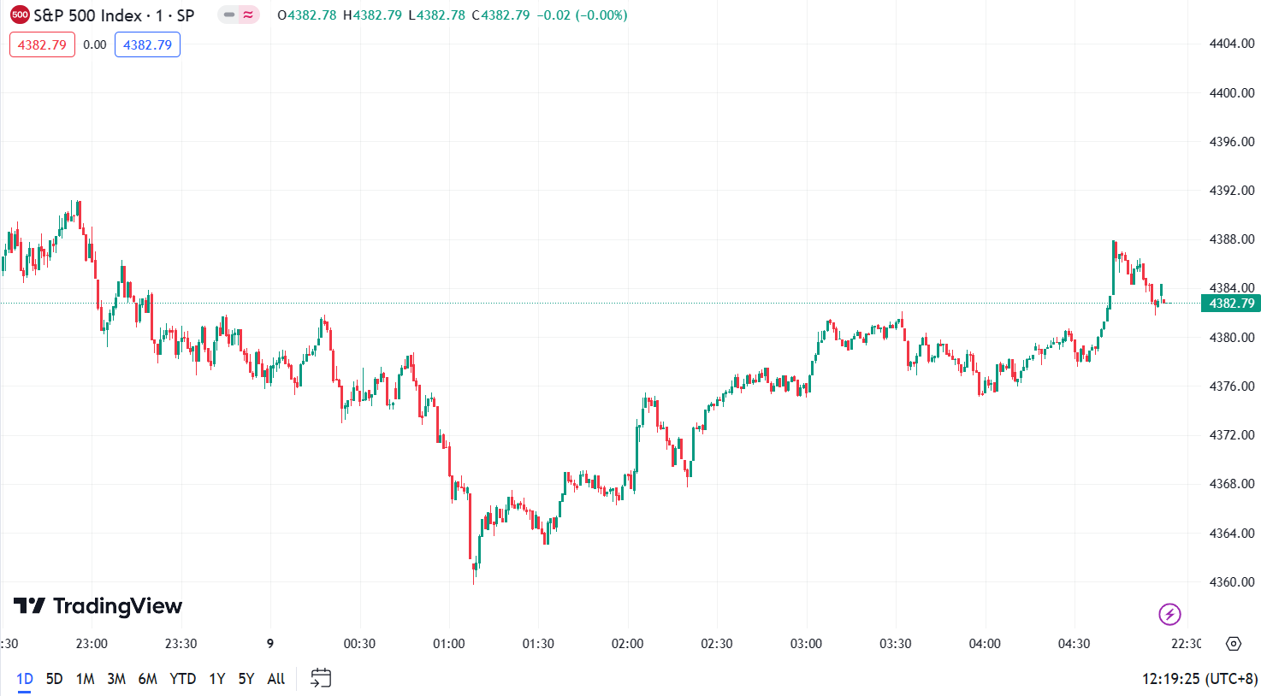Choose the 6M time range
This screenshot has height=696, width=1261.
click(x=147, y=679)
